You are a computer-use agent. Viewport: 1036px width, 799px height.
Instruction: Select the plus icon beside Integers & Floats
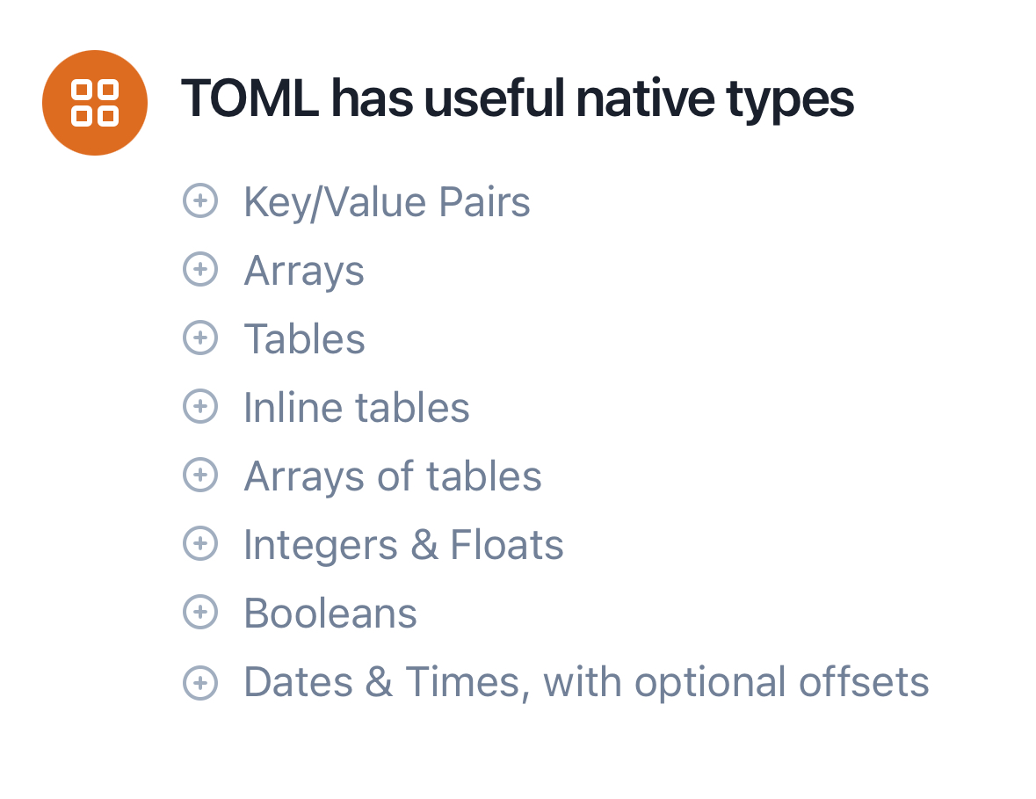[x=200, y=543]
